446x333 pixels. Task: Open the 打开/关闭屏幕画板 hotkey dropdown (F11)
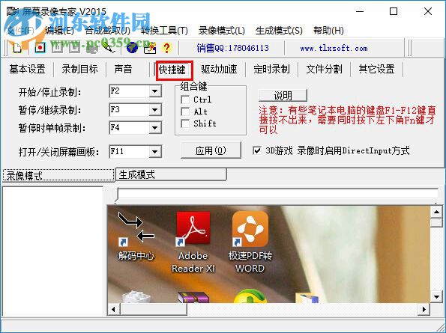(155, 152)
